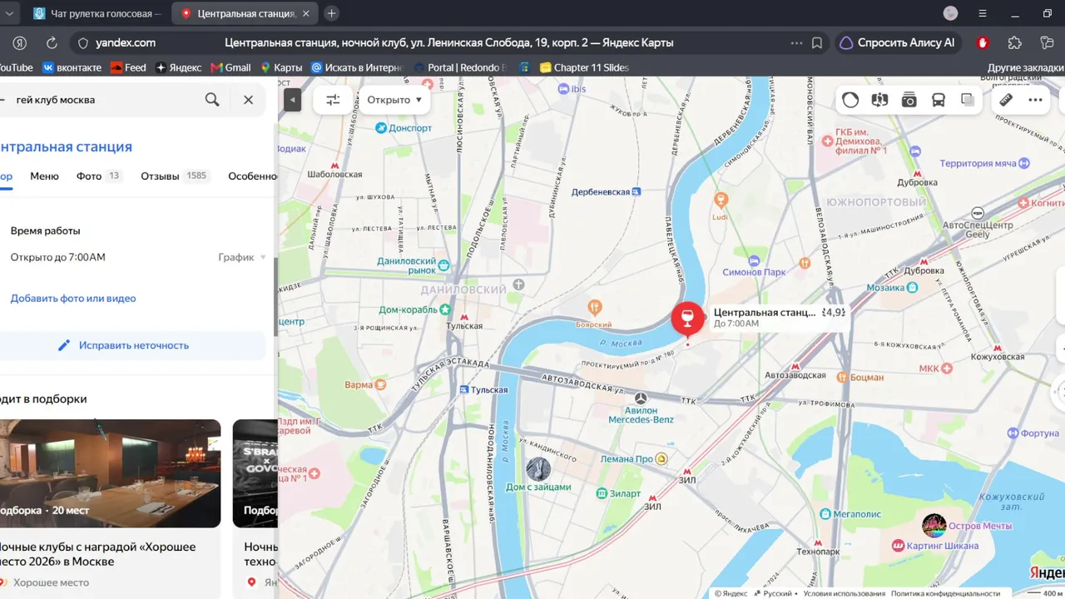1065x599 pixels.
Task: Switch to the Фото tab
Action: pyautogui.click(x=99, y=176)
